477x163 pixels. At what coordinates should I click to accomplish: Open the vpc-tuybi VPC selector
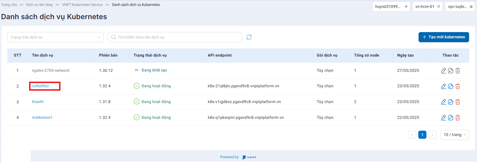tap(460, 6)
